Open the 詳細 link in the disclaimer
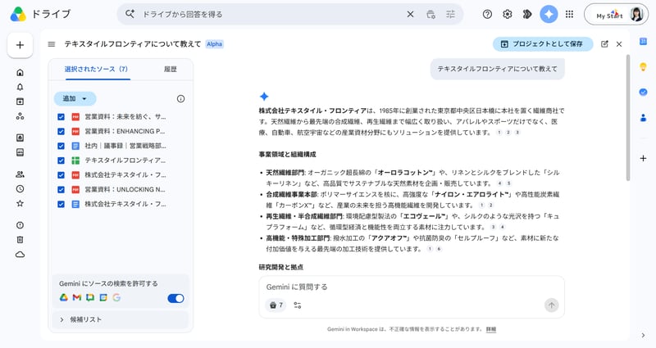The height and width of the screenshot is (348, 656). click(491, 329)
